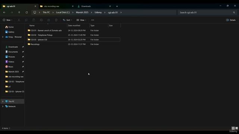239x134 pixels.
Task: Expand This PC tree node
Action: [3, 102]
